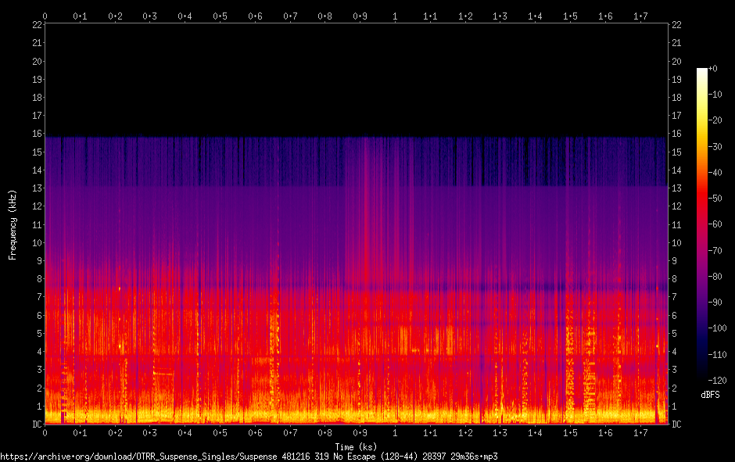The width and height of the screenshot is (735, 462).
Task: Click the DC label on left axis
Action: point(37,424)
